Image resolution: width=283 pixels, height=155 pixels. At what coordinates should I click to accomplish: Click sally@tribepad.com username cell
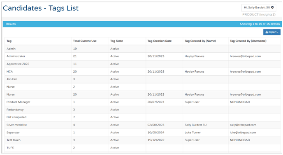(243, 125)
